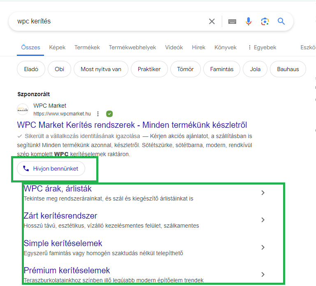Open three-dot menu next to wpcmarket.hu

tap(98, 114)
